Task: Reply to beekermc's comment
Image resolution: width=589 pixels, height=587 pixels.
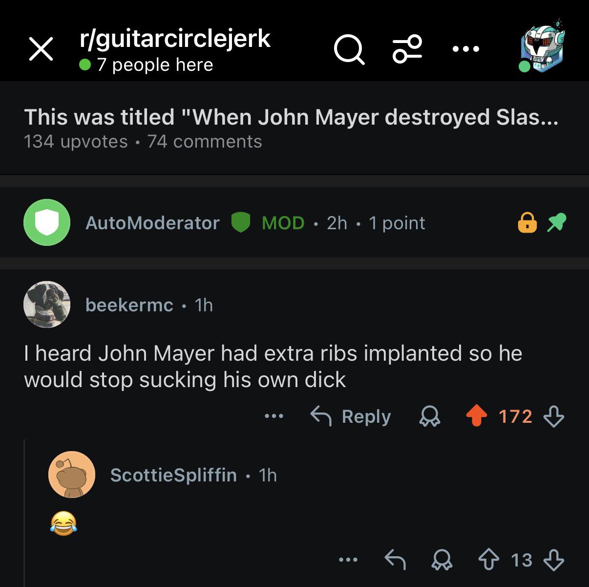Action: [x=352, y=417]
